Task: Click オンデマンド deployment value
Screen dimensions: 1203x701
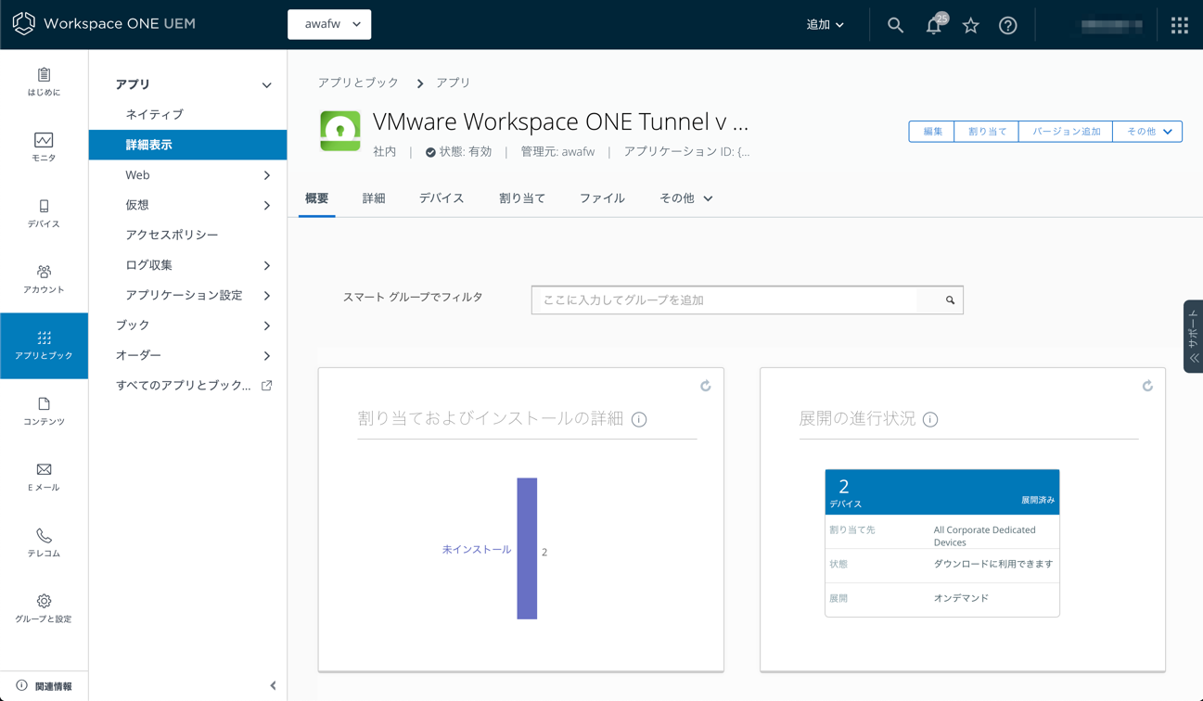Action: tap(961, 598)
